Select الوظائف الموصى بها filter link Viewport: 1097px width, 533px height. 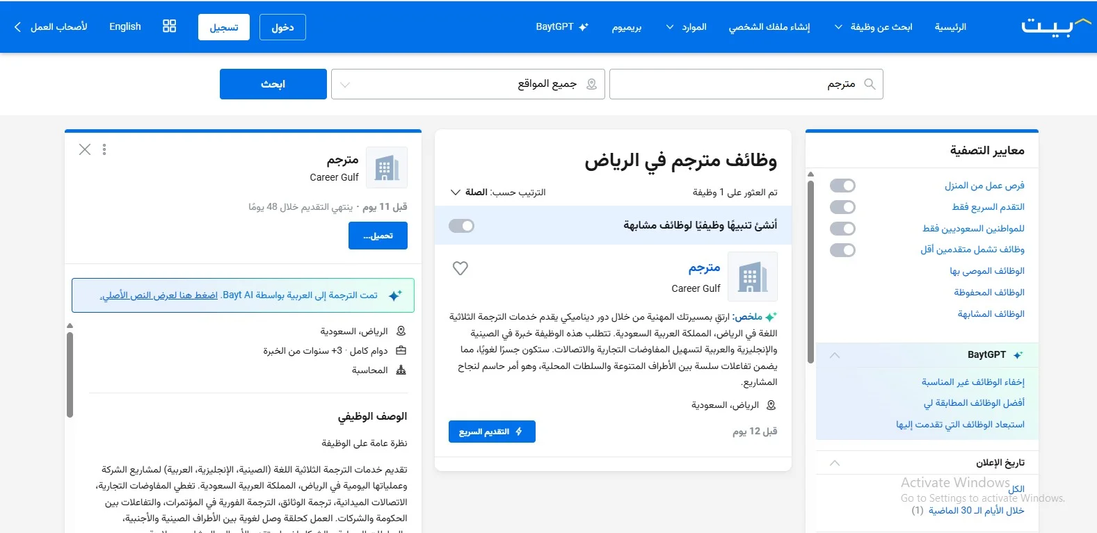coord(987,271)
